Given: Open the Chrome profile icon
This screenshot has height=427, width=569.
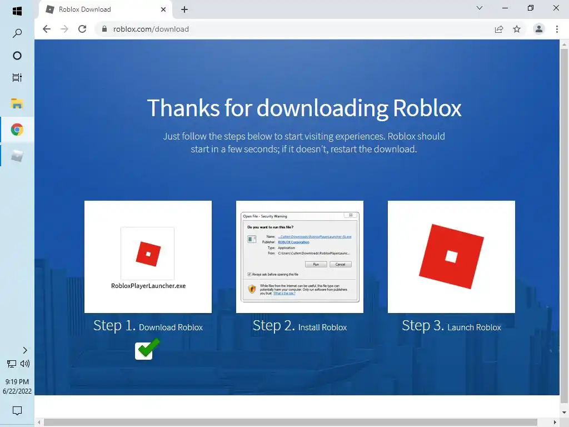Looking at the screenshot, I should 539,29.
